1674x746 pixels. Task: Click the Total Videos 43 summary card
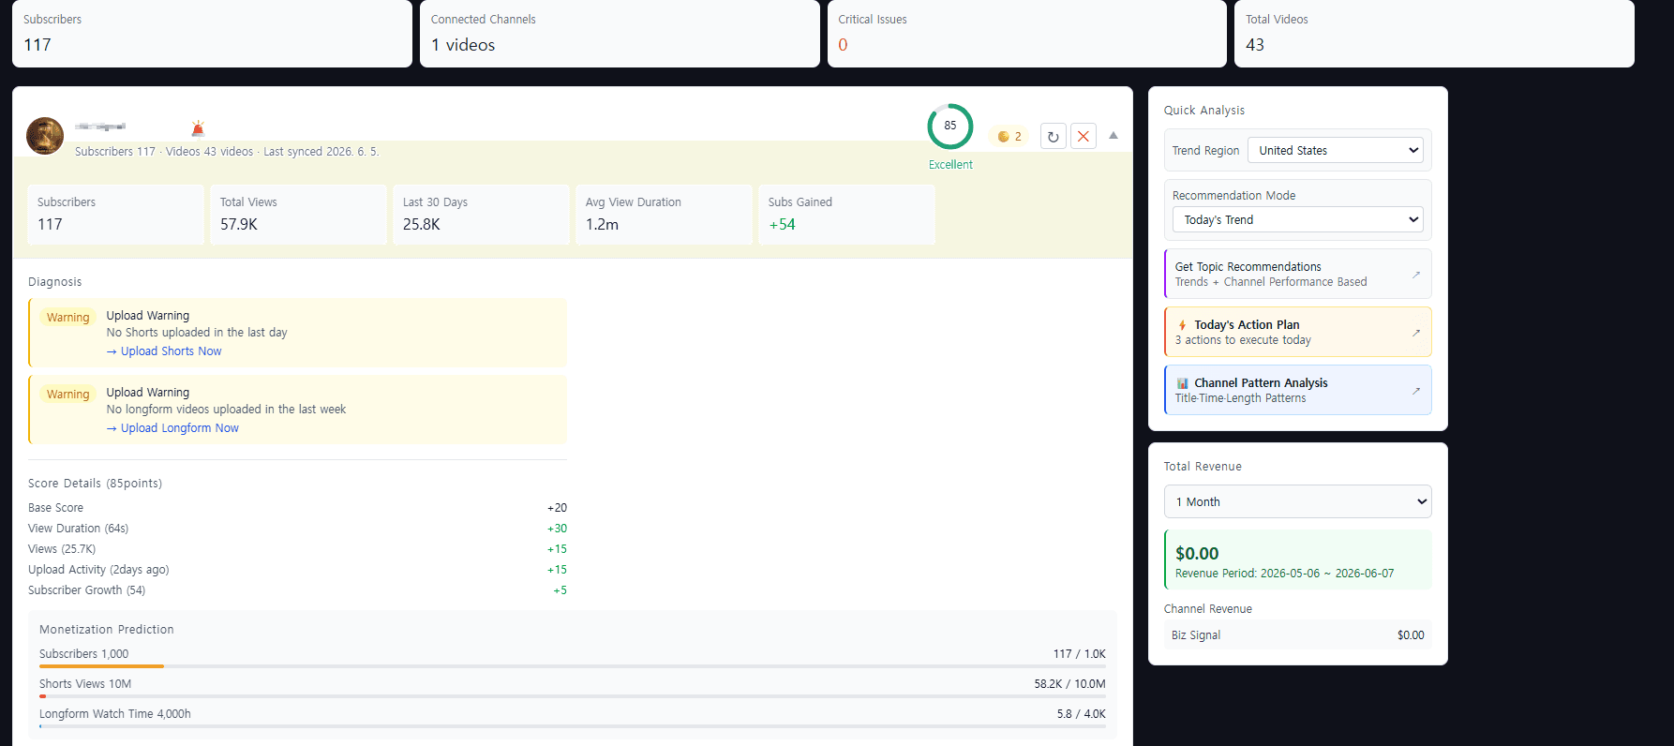click(x=1434, y=33)
